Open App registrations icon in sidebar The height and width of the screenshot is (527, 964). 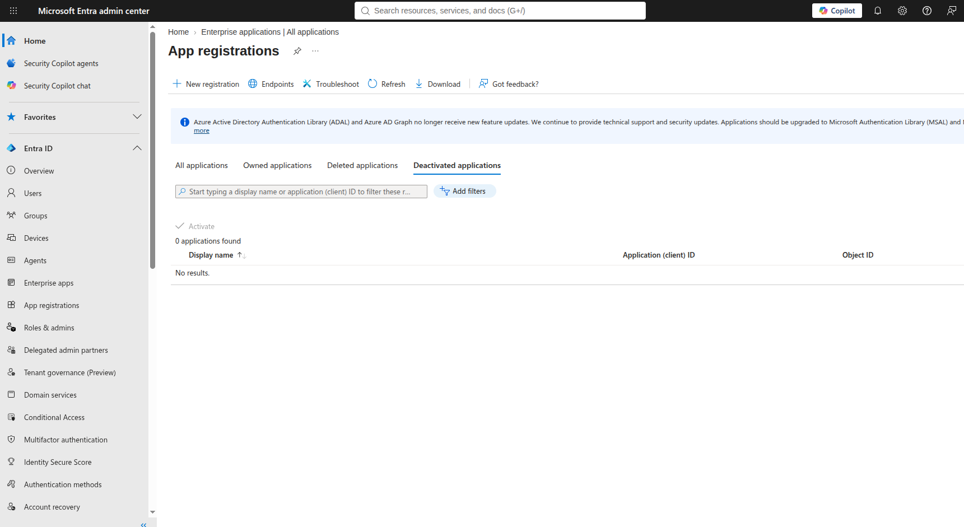(11, 305)
